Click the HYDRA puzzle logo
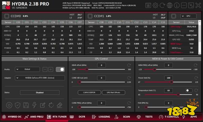This screenshot has width=203, height=122. click(6, 5)
